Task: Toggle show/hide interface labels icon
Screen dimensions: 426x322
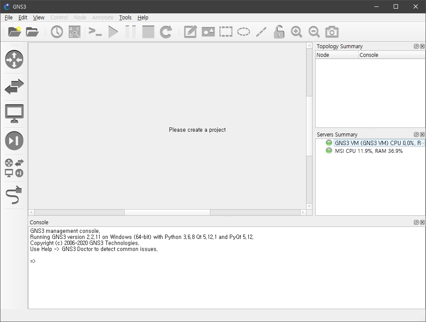Action: click(75, 32)
